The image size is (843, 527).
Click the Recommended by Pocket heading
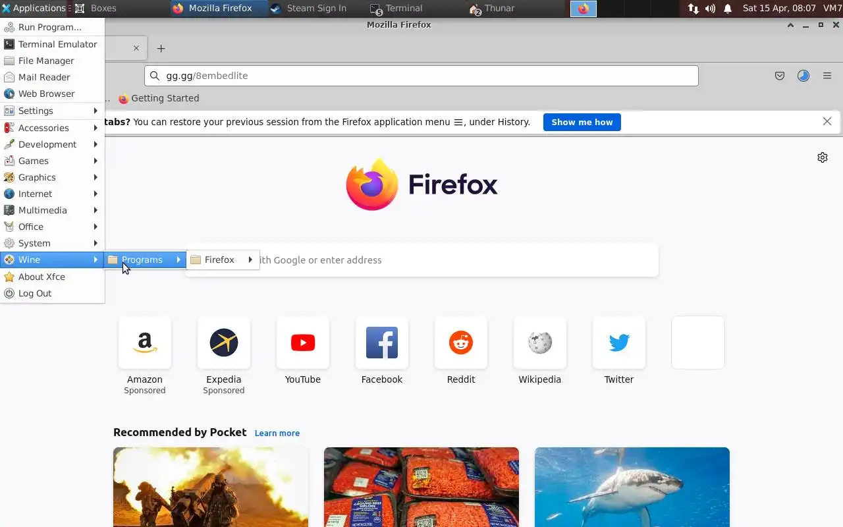(x=180, y=432)
